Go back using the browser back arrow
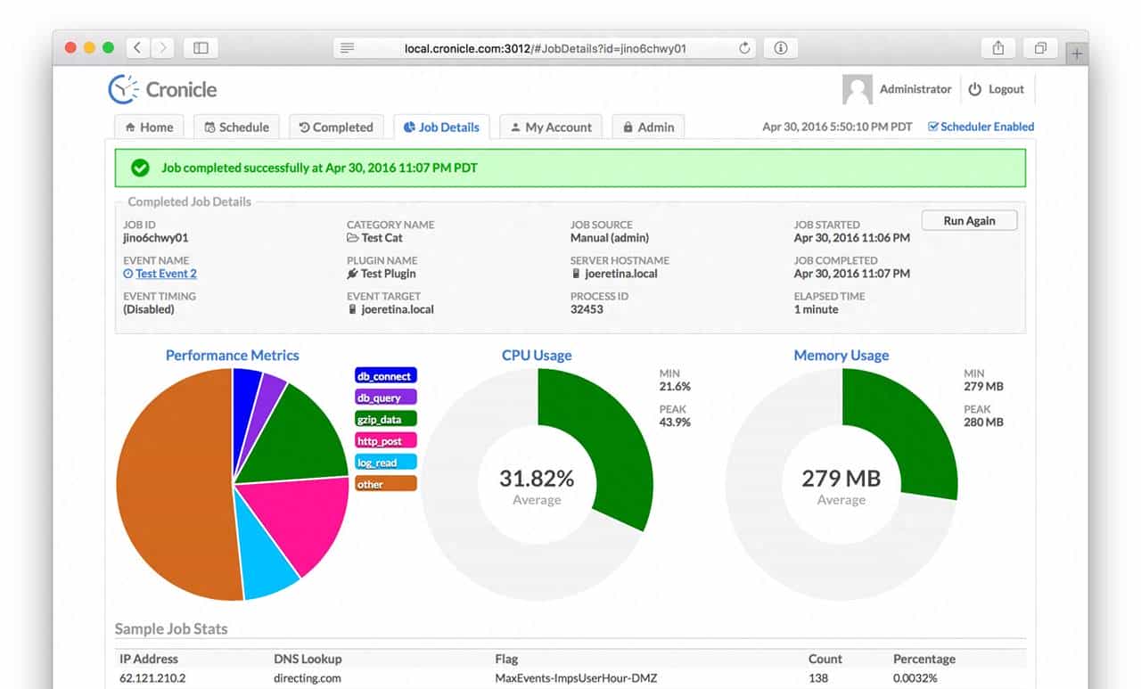This screenshot has height=689, width=1141. [x=138, y=48]
